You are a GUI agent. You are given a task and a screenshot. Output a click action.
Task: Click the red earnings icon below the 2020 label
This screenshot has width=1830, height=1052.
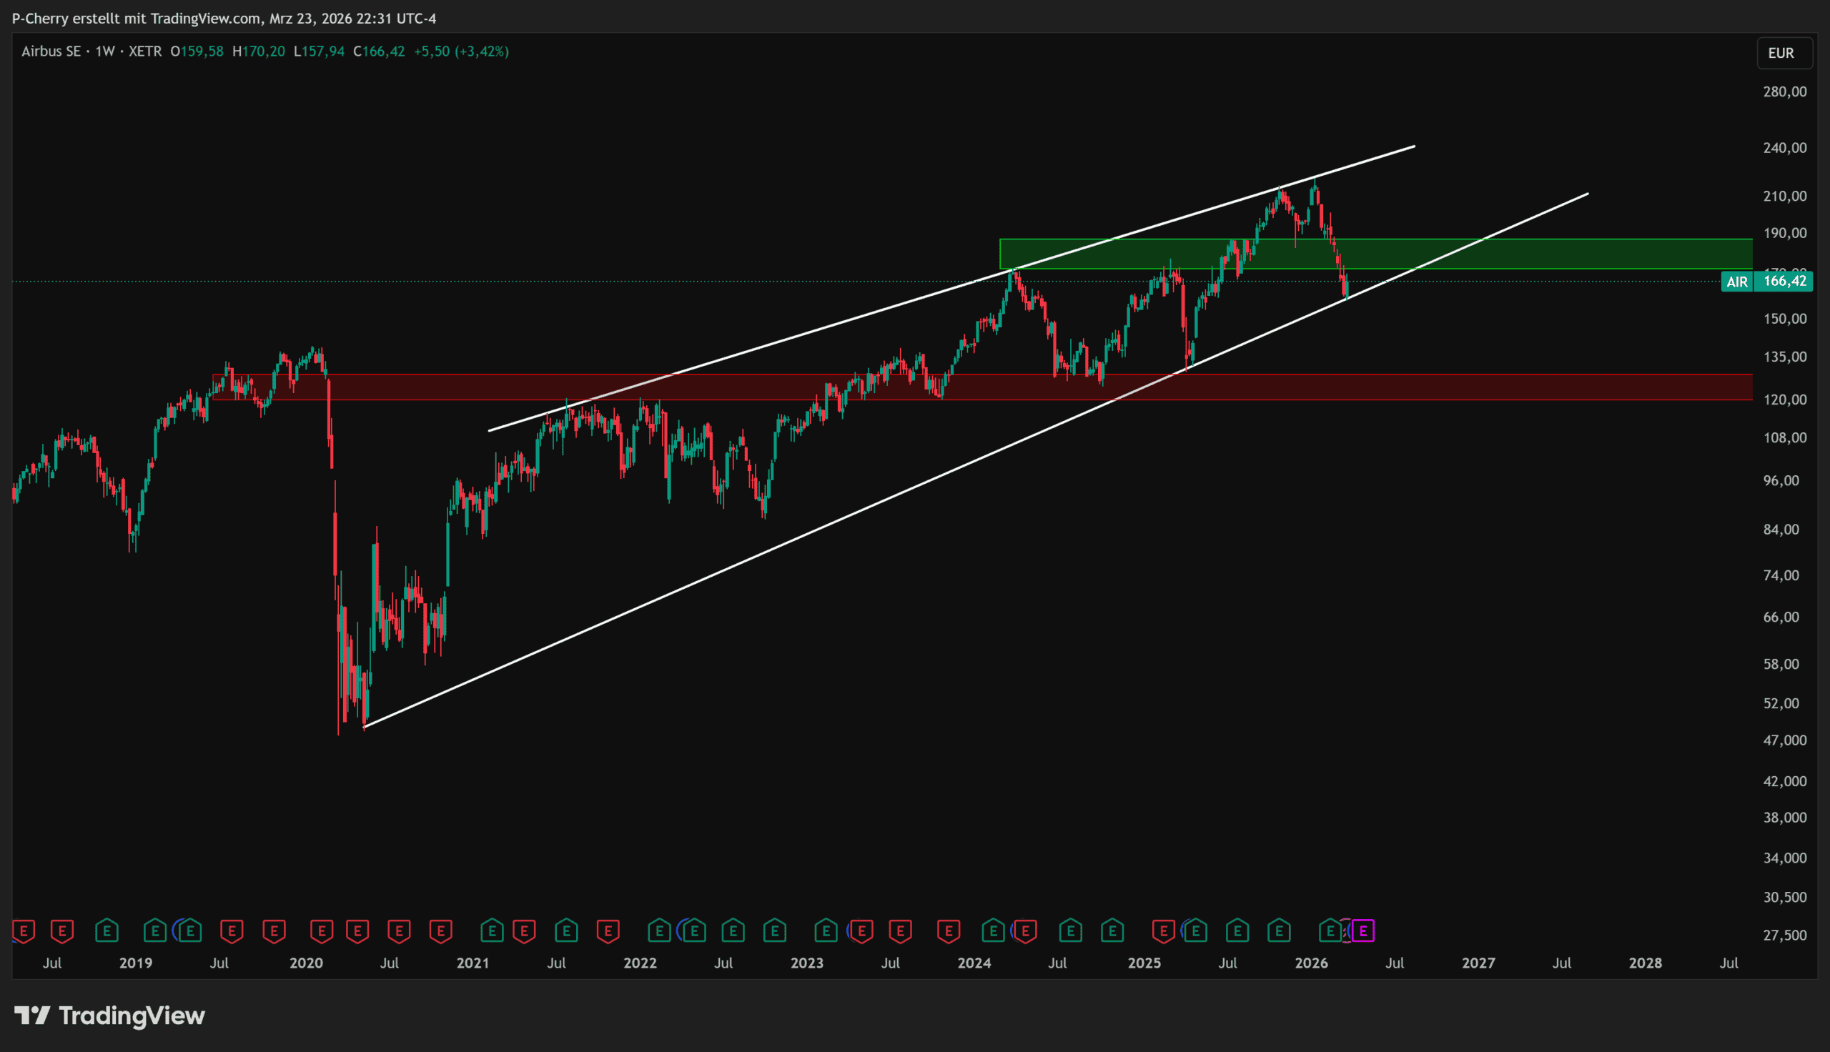322,931
